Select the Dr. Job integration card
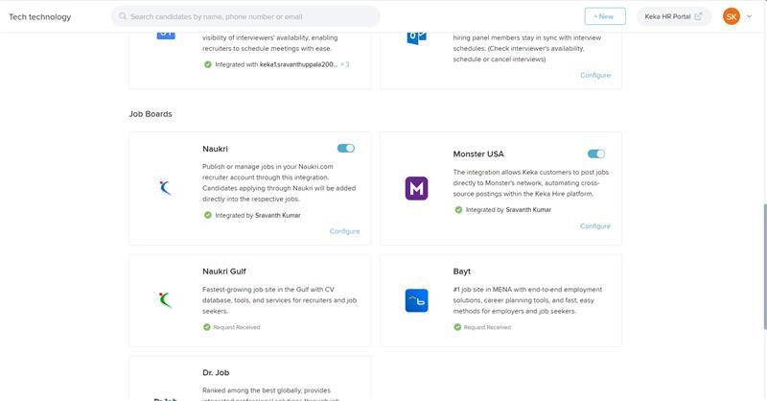The image size is (767, 401). [x=249, y=379]
